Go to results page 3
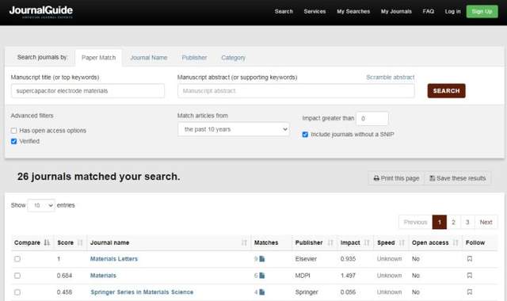This screenshot has height=301, width=507. (x=467, y=222)
